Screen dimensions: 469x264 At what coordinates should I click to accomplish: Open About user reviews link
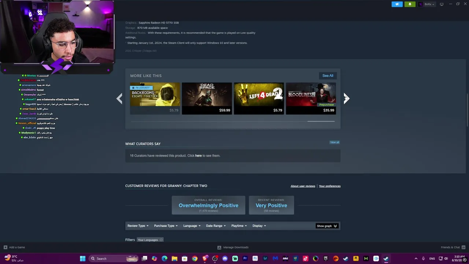(303, 186)
